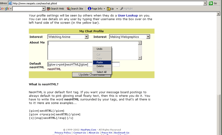Click the page vertical scrollbar thumb
Image resolution: width=222 pixels, height=135 pixels.
218,115
